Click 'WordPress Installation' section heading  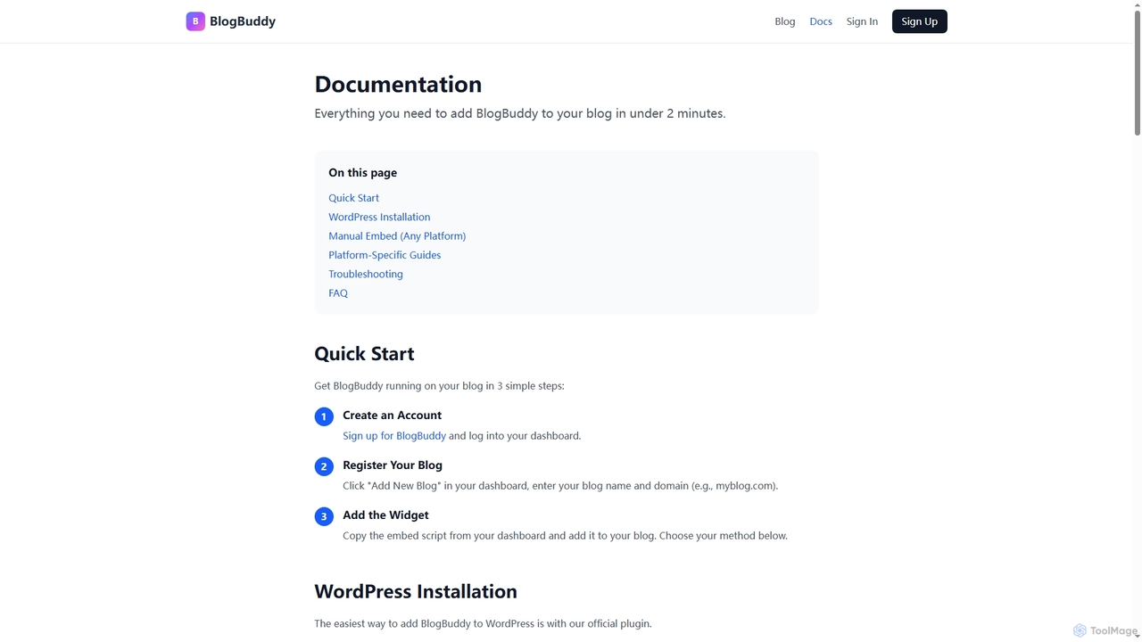pos(416,592)
